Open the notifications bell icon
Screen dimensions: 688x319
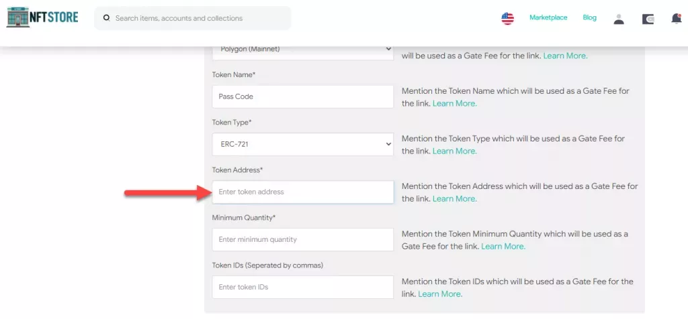click(676, 19)
